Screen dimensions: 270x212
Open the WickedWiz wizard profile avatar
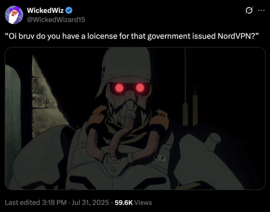pyautogui.click(x=14, y=15)
